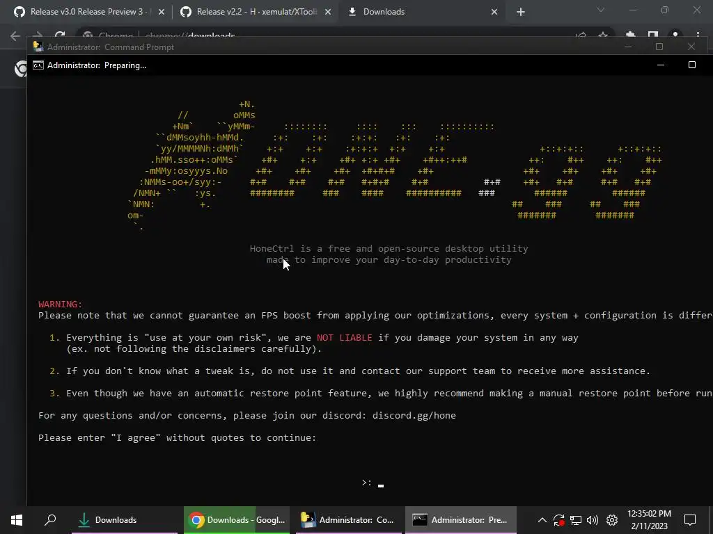713x534 pixels.
Task: Close the Release v3.0 Release Preview tab
Action: click(x=162, y=13)
